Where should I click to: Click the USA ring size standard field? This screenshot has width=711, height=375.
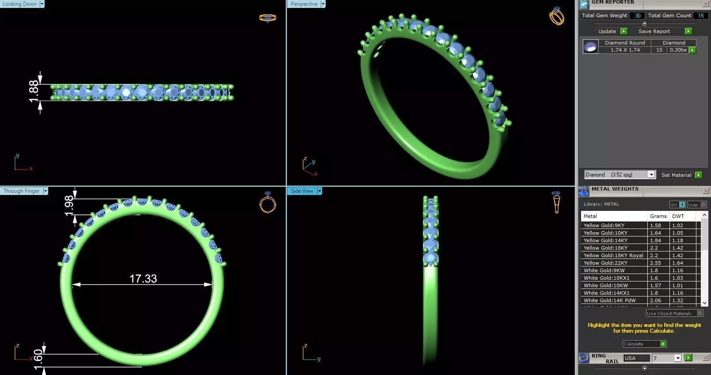[x=637, y=358]
